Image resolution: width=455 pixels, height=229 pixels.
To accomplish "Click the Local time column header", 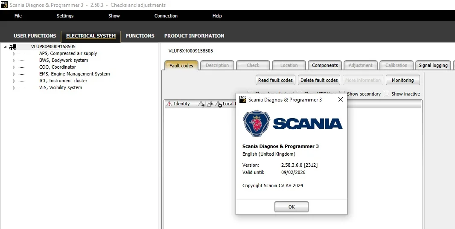I will (229, 104).
